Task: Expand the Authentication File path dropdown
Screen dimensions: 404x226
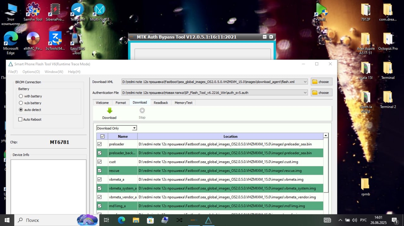Action: 305,93
